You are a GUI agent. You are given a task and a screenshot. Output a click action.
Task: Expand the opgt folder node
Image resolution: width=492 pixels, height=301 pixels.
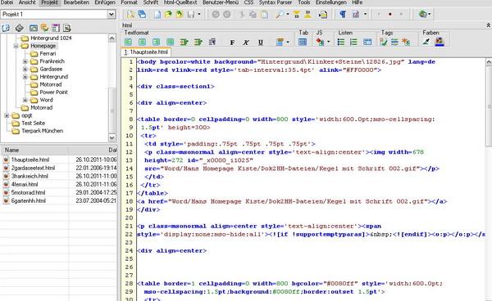point(7,115)
